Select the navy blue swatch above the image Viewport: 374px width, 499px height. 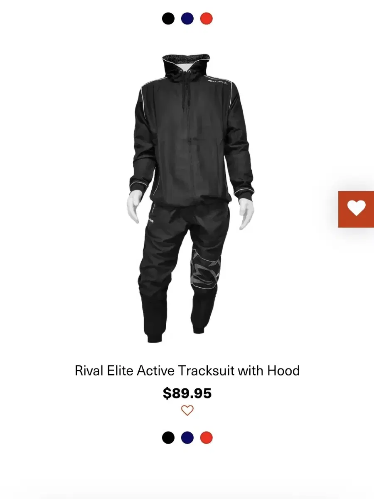[187, 19]
